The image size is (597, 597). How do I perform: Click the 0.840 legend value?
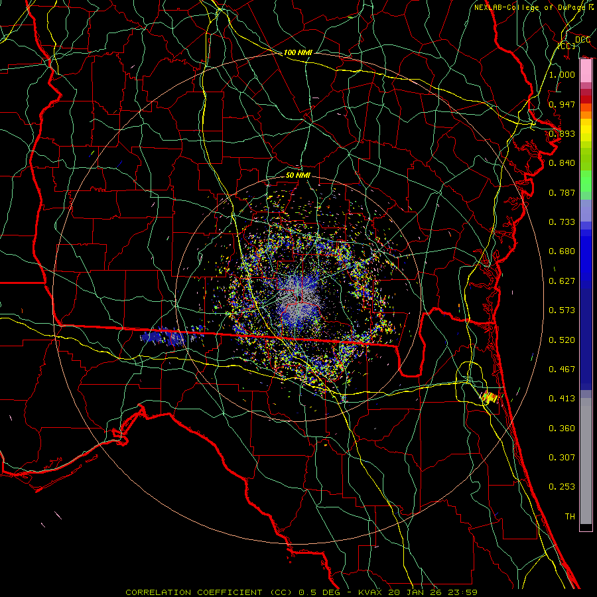(562, 163)
